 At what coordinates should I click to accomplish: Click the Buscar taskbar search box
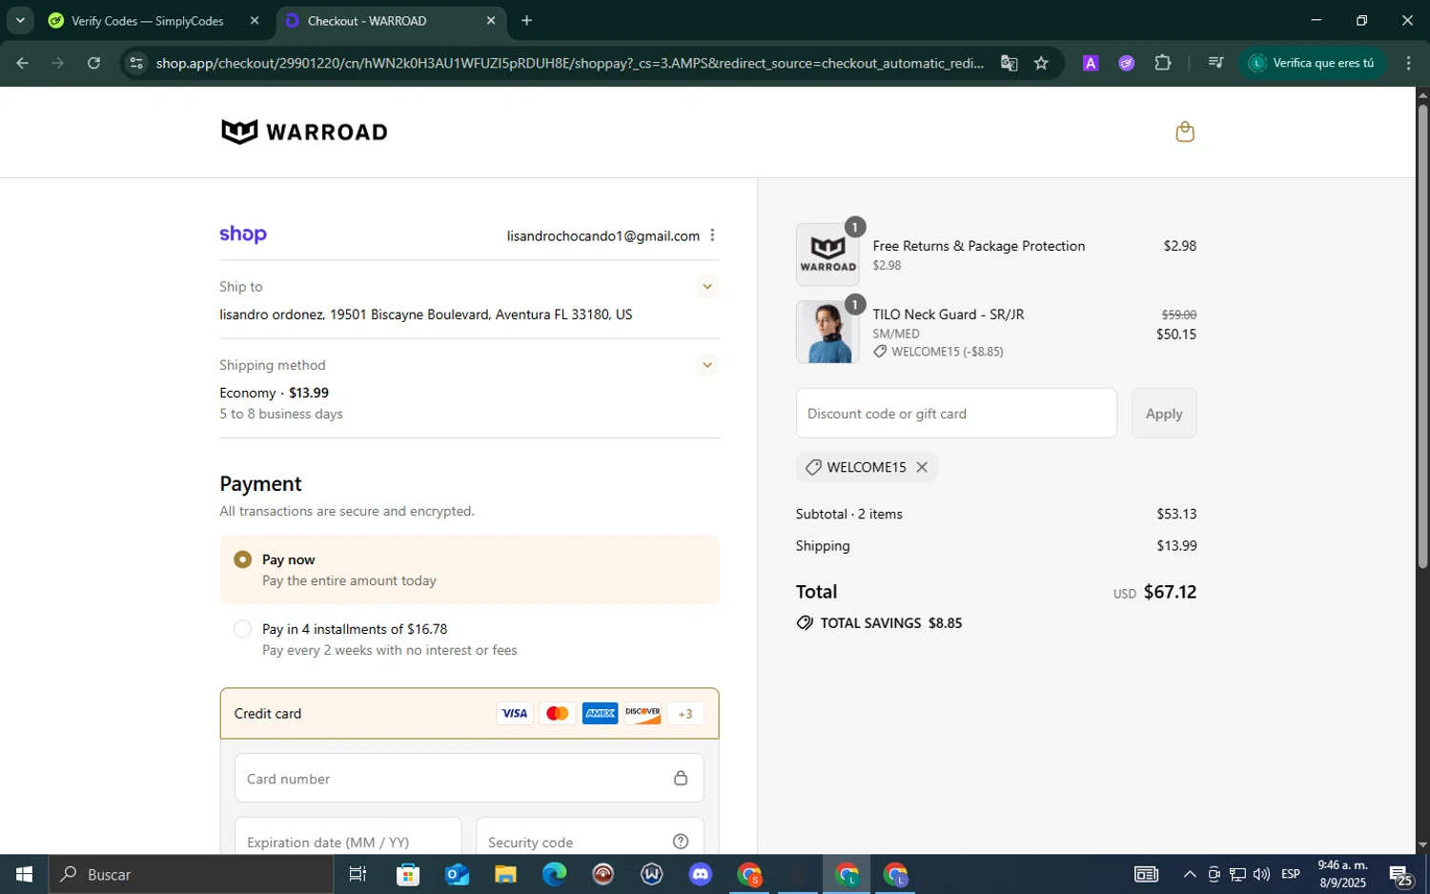(x=191, y=874)
